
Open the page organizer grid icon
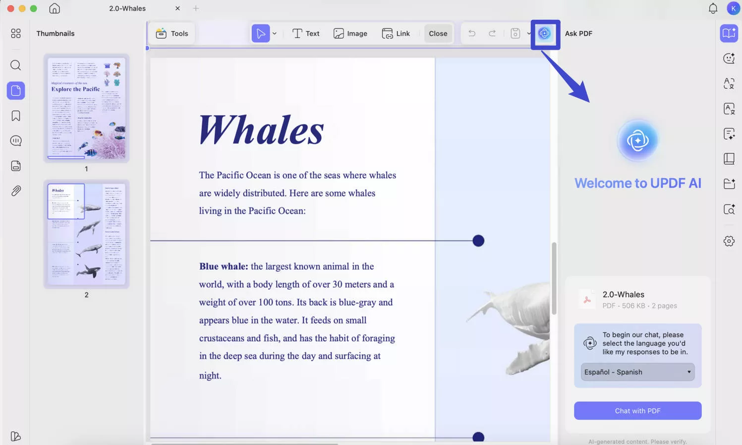[x=16, y=33]
